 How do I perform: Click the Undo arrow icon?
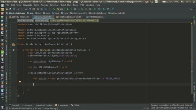point(18,9)
